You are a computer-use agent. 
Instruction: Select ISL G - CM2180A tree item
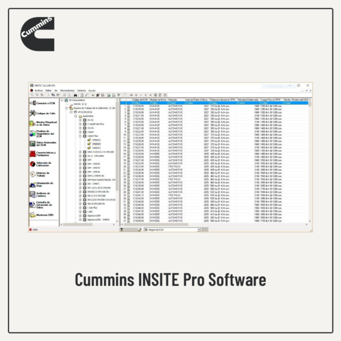pos(95,156)
